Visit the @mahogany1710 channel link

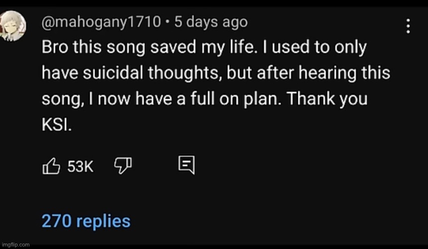(101, 22)
